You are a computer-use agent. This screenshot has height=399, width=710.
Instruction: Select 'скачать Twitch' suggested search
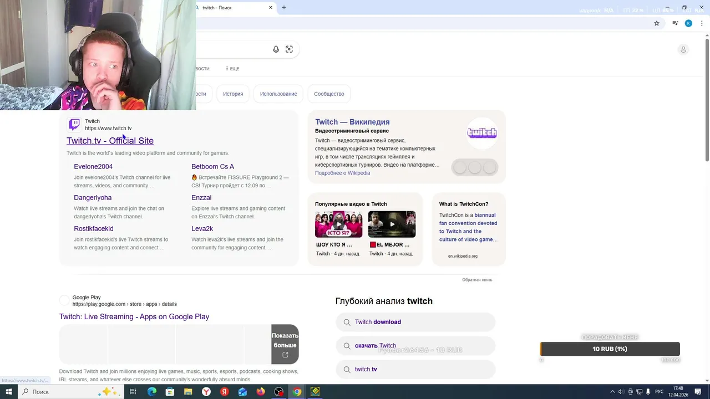pos(415,346)
